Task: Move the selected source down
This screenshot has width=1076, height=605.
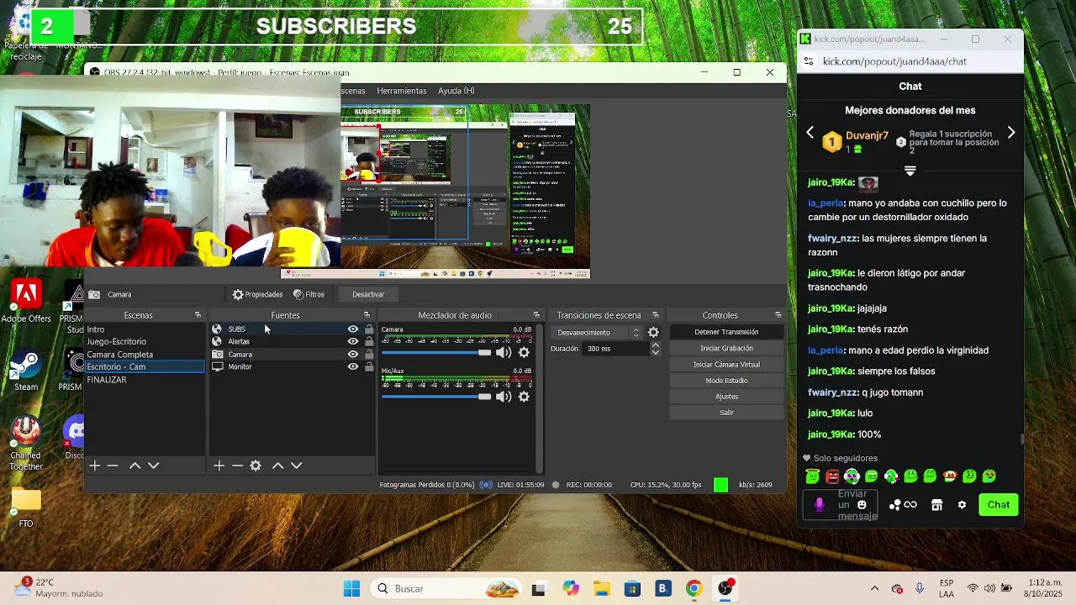Action: 296,466
